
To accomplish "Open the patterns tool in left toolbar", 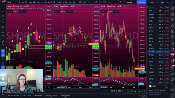I will pos(3,27).
